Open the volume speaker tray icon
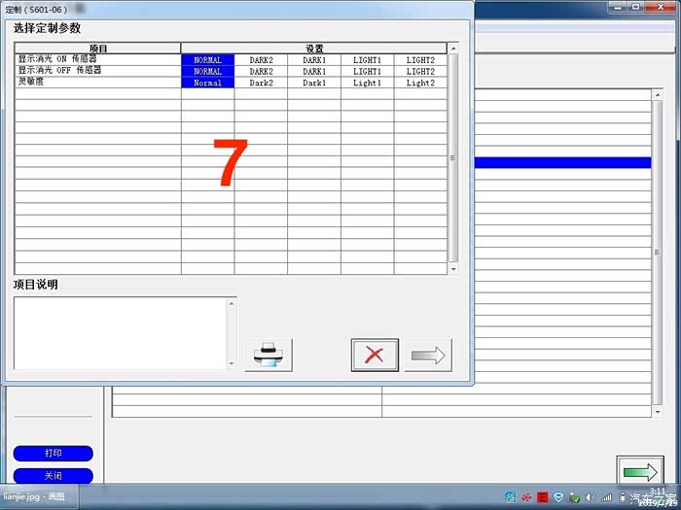Screen dimensions: 681x510 pyautogui.click(x=590, y=497)
